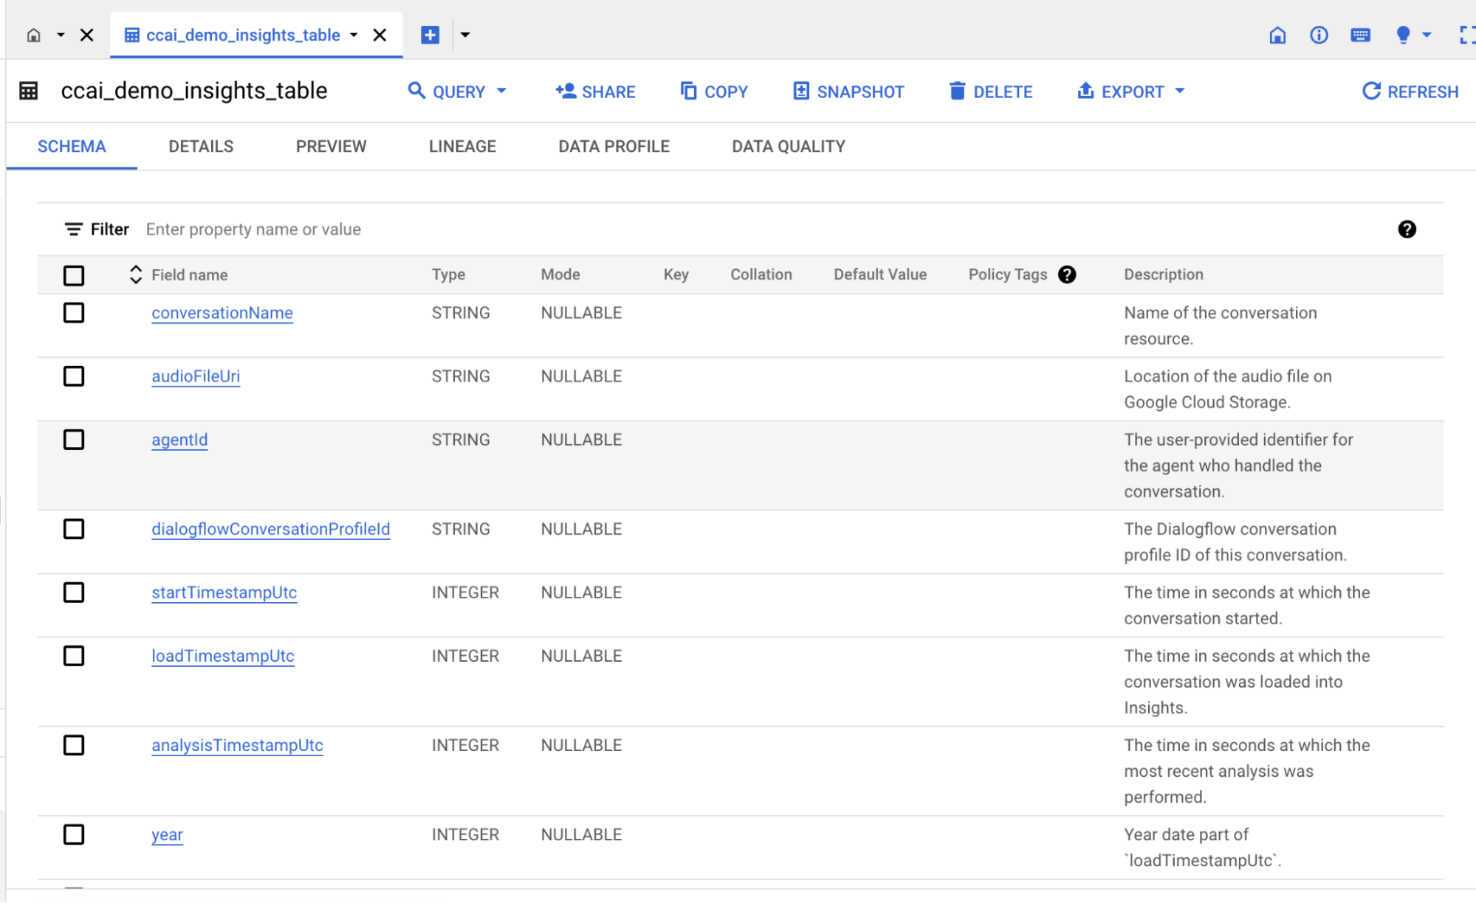This screenshot has width=1476, height=903.
Task: Check the year row checkbox
Action: (x=74, y=834)
